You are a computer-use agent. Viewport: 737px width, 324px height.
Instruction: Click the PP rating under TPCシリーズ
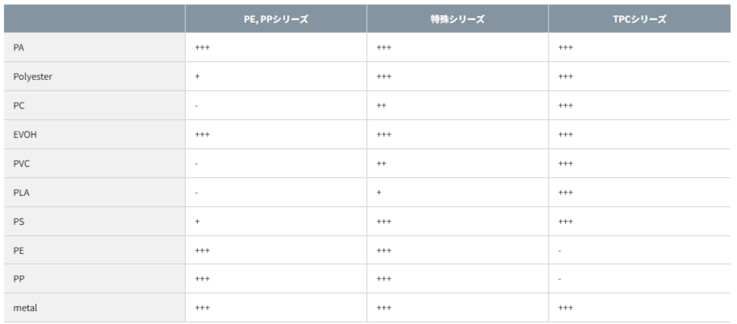560,279
